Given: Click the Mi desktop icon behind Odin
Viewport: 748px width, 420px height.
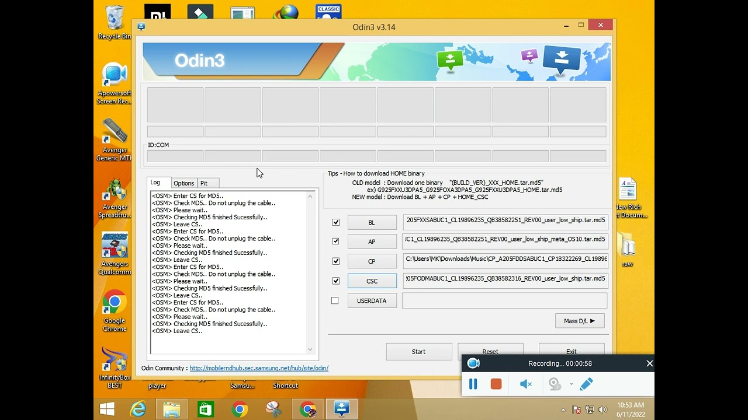Looking at the screenshot, I should 157,12.
